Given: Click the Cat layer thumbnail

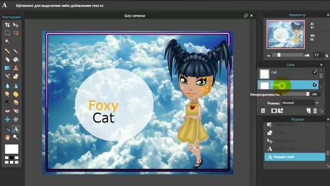Looking at the screenshot, I should coord(265,74).
